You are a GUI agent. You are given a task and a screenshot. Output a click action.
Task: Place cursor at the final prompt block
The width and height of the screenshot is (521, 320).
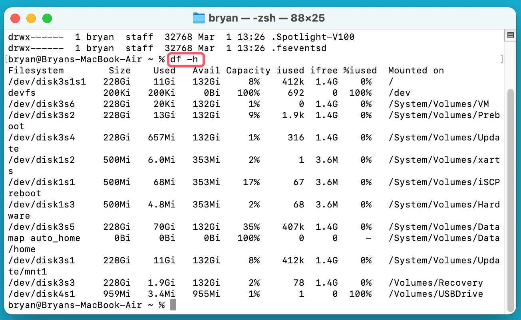click(x=173, y=305)
